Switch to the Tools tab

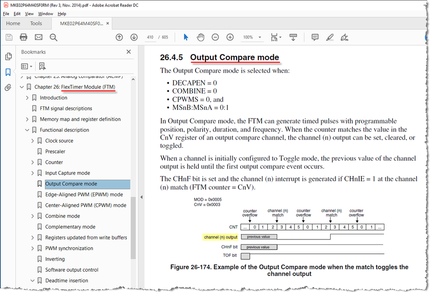coord(36,23)
